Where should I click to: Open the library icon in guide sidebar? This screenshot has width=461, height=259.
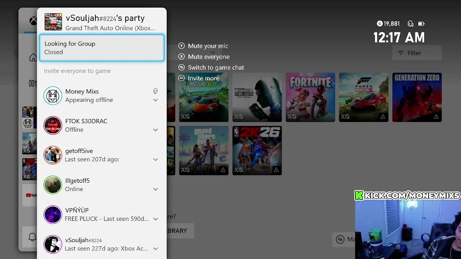pyautogui.click(x=33, y=83)
